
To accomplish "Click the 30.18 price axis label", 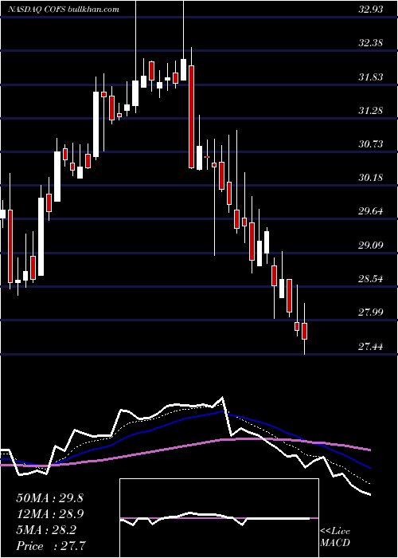I will pyautogui.click(x=371, y=177).
